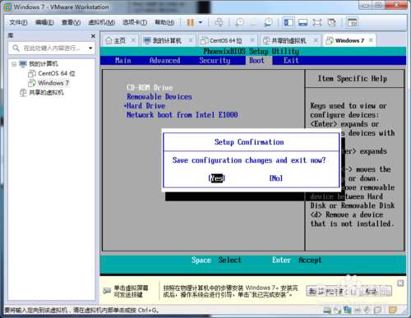
Task: Click the full screen mode icon
Action: 317,22
